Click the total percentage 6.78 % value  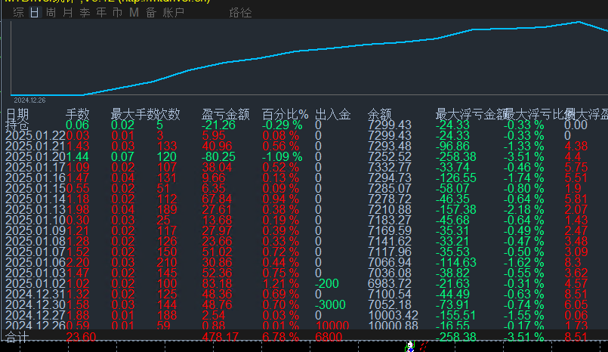coord(281,337)
